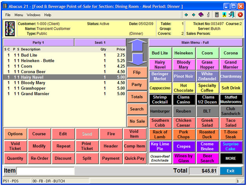Click the back arrow toolbar icon
Screen dimensions: 247x186
point(186,15)
